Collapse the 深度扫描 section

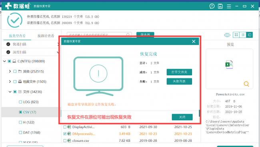point(58,52)
